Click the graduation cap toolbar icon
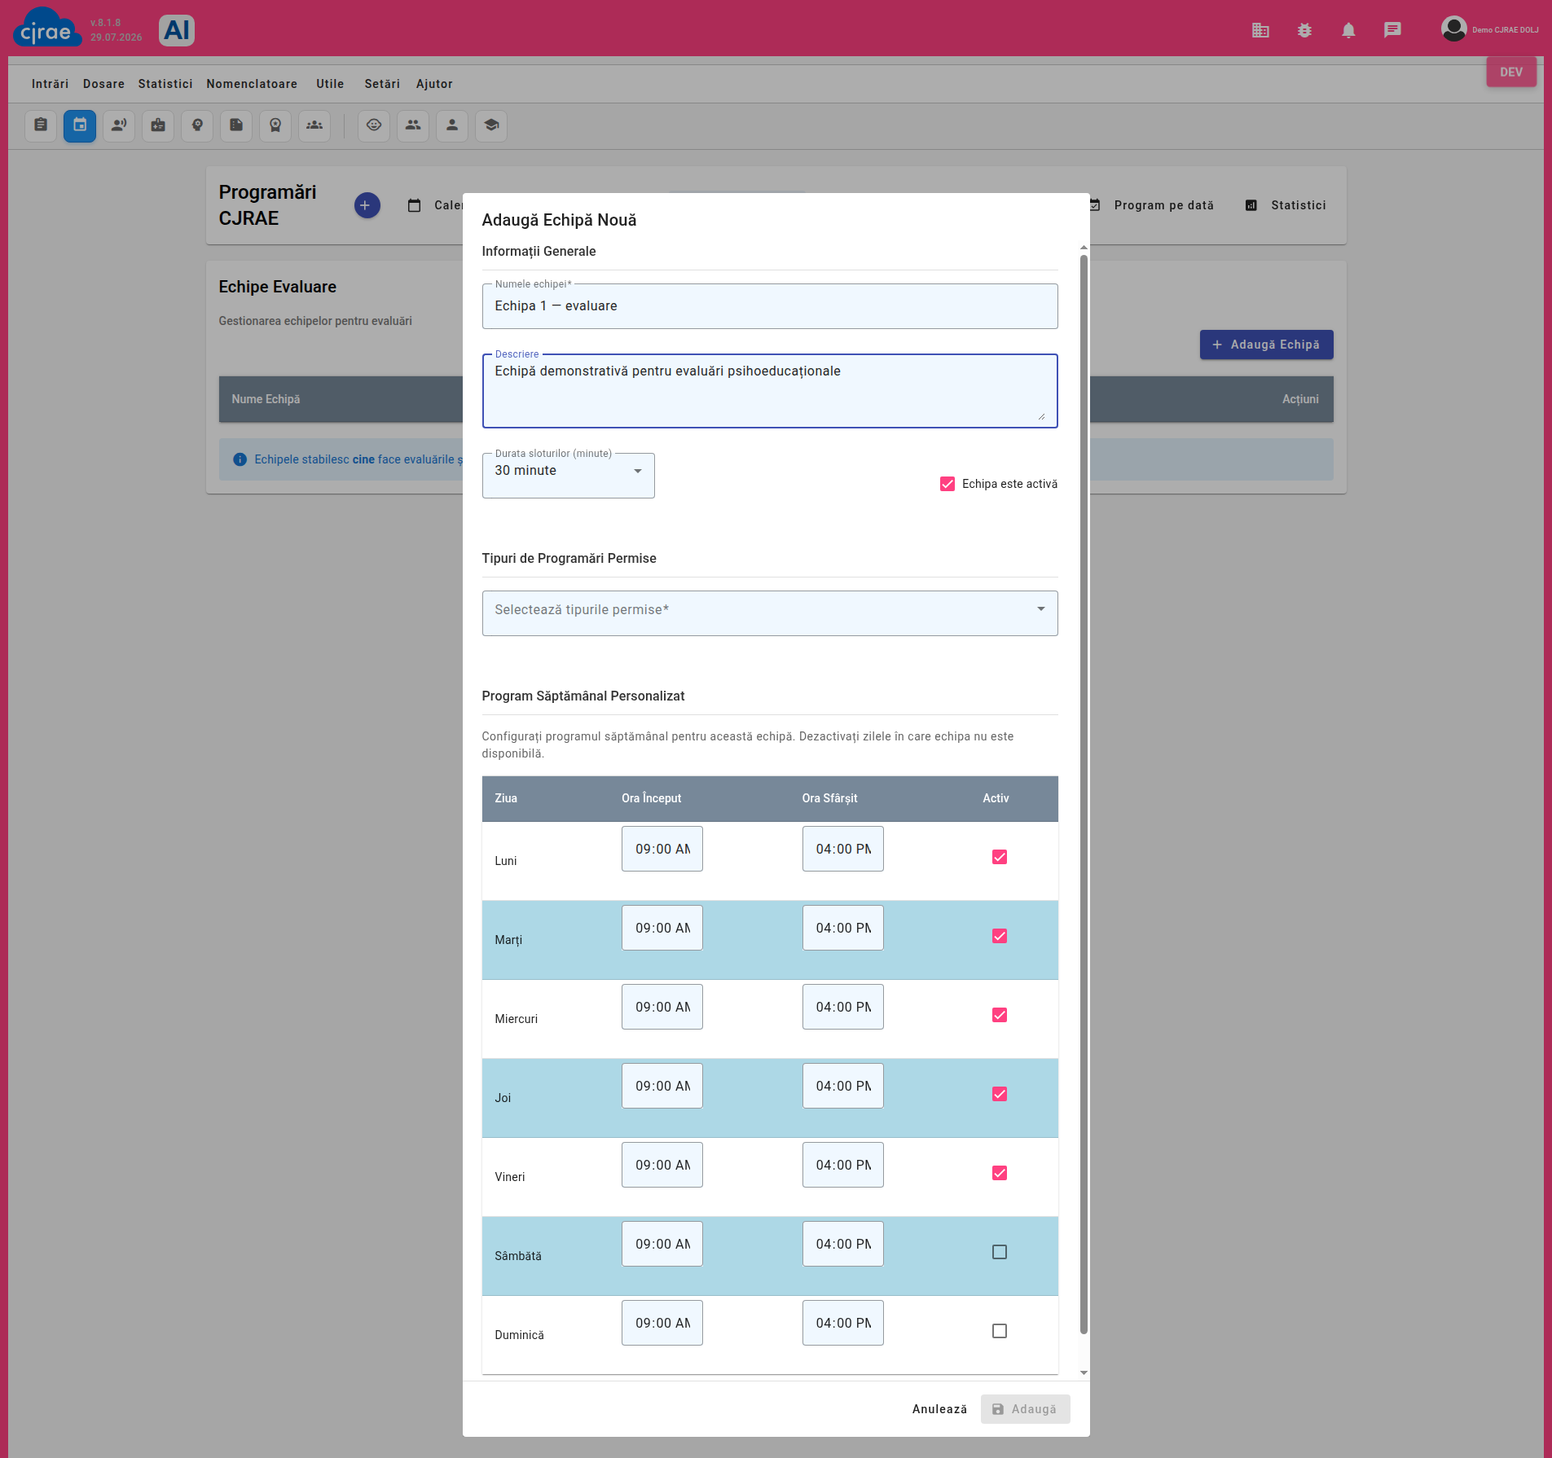The height and width of the screenshot is (1458, 1552). coord(491,125)
